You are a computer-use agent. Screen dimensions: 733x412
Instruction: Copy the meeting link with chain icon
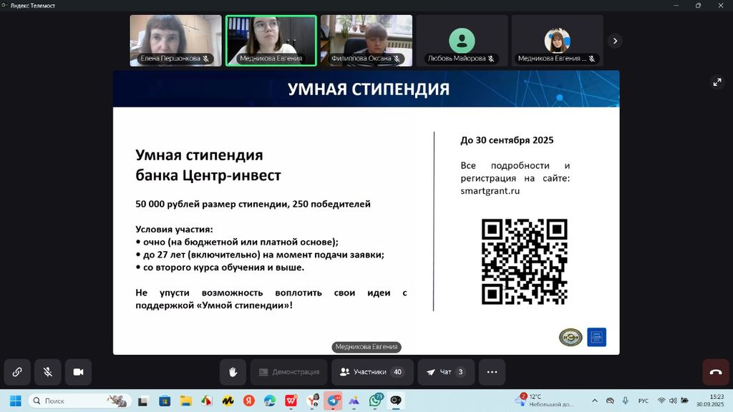click(17, 372)
